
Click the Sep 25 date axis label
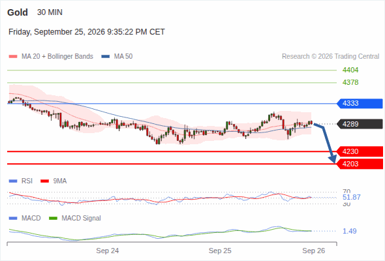220,251
